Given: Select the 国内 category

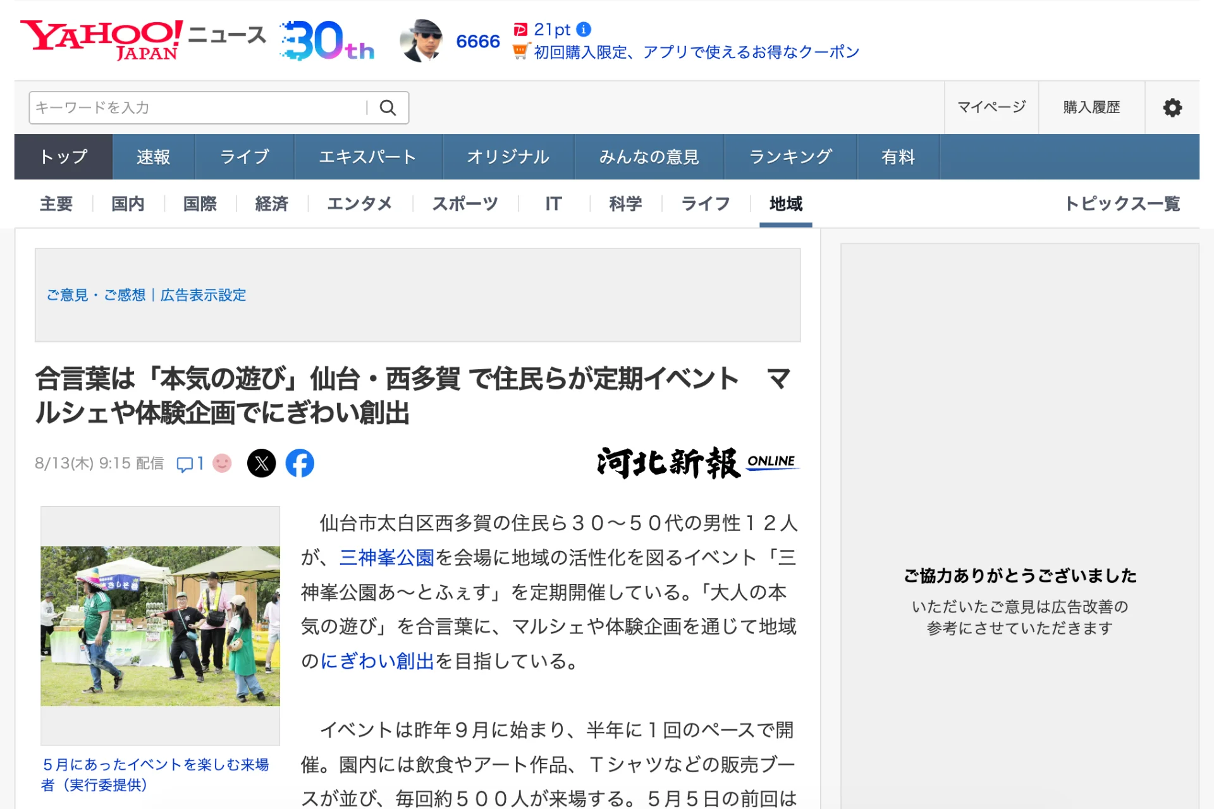Looking at the screenshot, I should pyautogui.click(x=128, y=204).
